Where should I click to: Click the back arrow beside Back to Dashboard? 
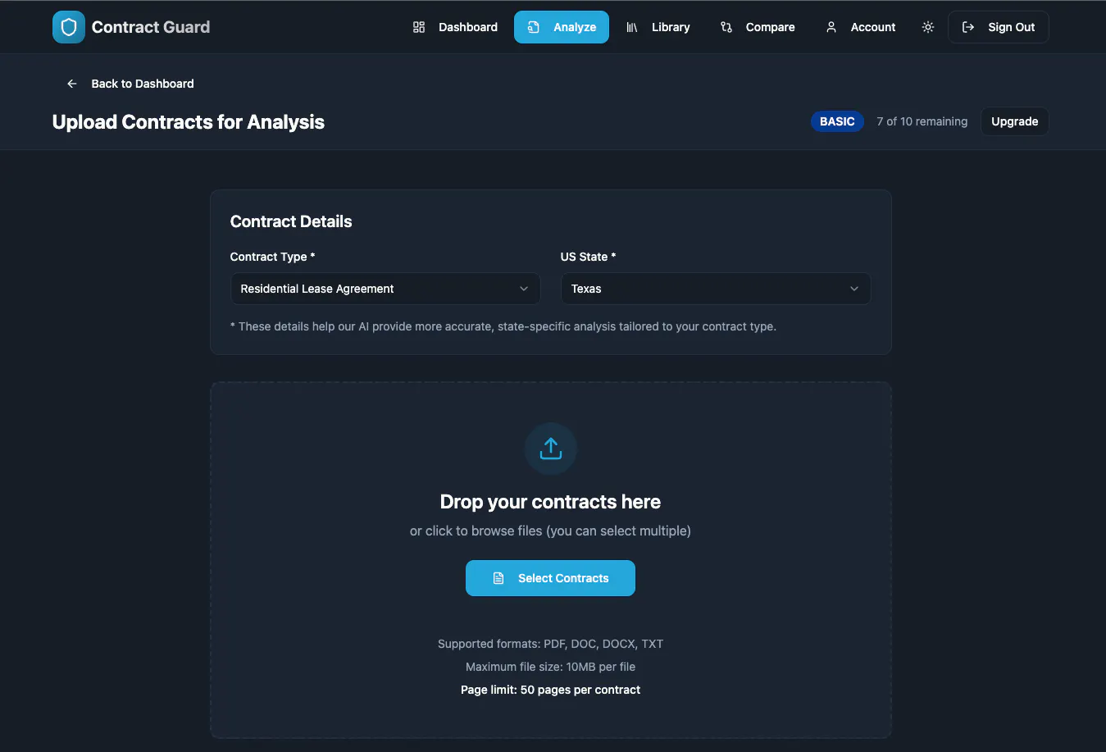72,84
